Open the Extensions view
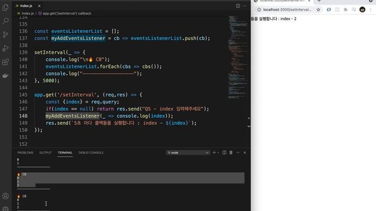The image size is (376, 211). coord(5,62)
